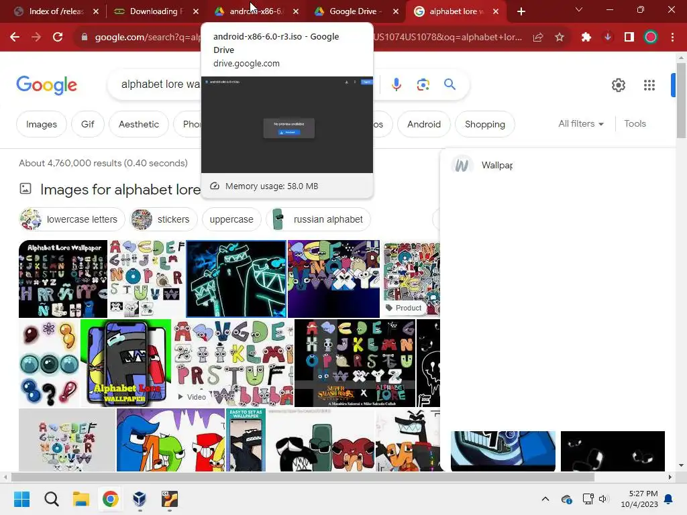This screenshot has height=515, width=687.
Task: Click the horizontal page scrollbar
Action: pos(303,477)
